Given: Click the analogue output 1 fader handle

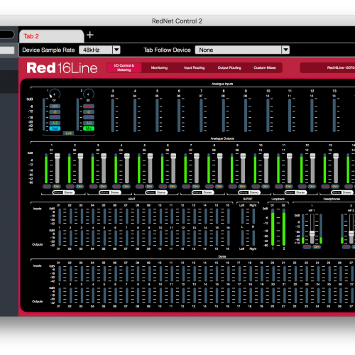Looking at the screenshot, I should coord(58,155).
